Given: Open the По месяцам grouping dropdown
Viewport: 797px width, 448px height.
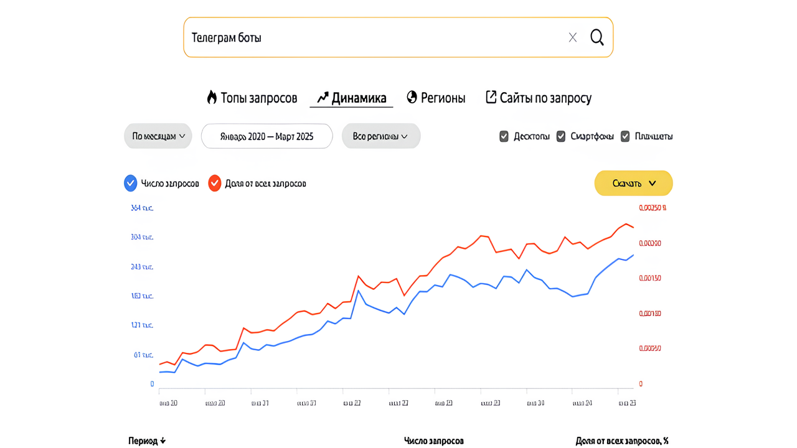Looking at the screenshot, I should [x=158, y=136].
